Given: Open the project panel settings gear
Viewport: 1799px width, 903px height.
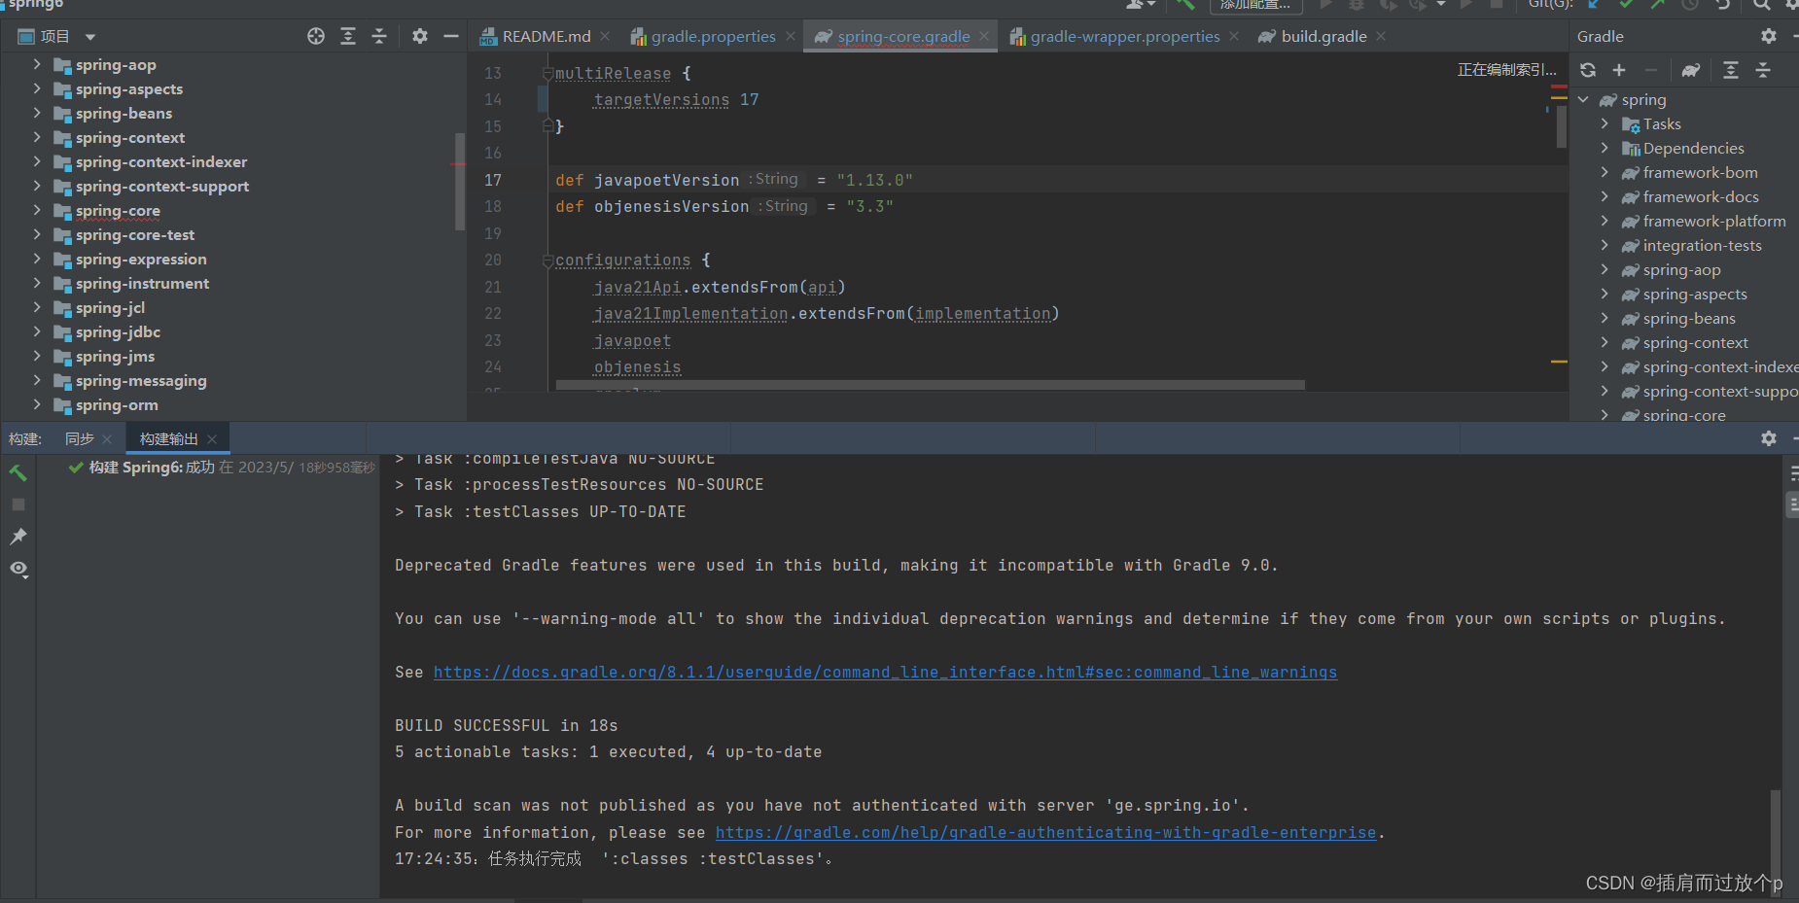Looking at the screenshot, I should (420, 36).
